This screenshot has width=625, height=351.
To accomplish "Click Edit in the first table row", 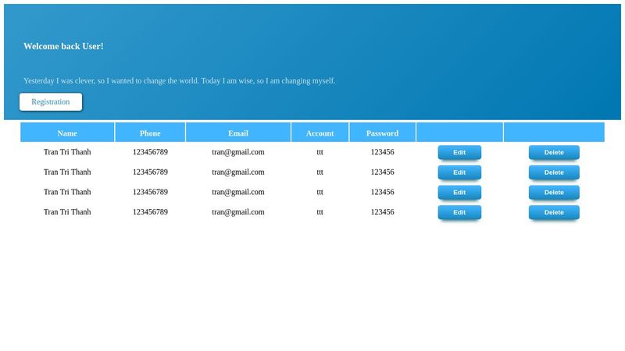I will click(459, 152).
